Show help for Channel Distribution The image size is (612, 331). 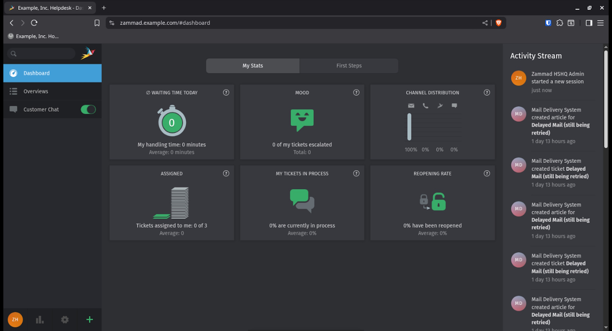click(487, 93)
